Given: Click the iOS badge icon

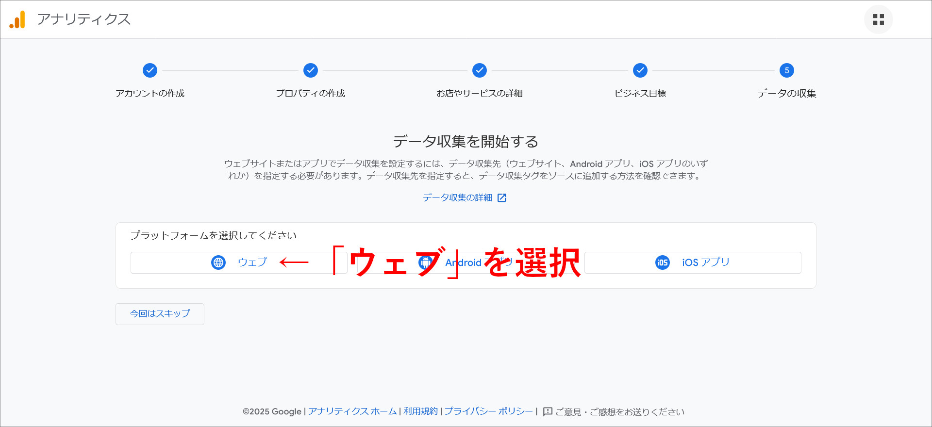Looking at the screenshot, I should tap(663, 263).
